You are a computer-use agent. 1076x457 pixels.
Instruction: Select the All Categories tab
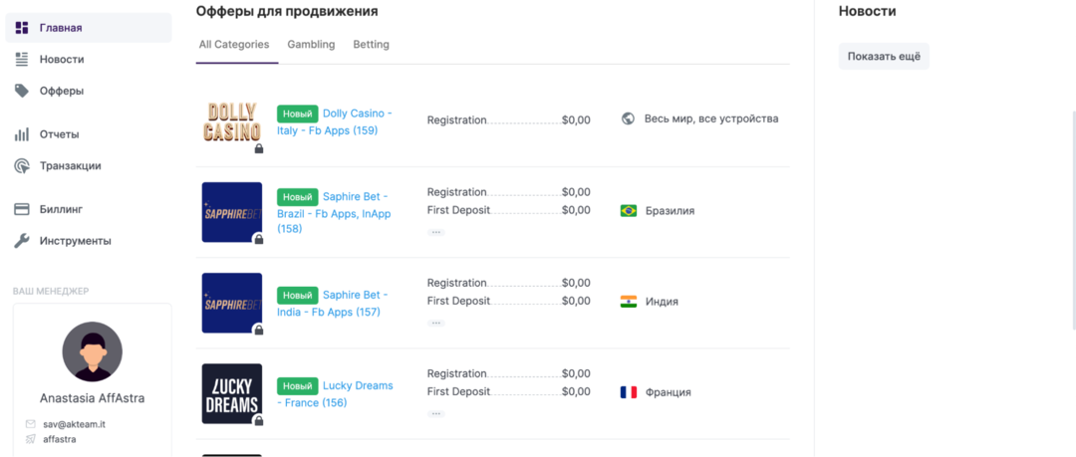coord(234,45)
